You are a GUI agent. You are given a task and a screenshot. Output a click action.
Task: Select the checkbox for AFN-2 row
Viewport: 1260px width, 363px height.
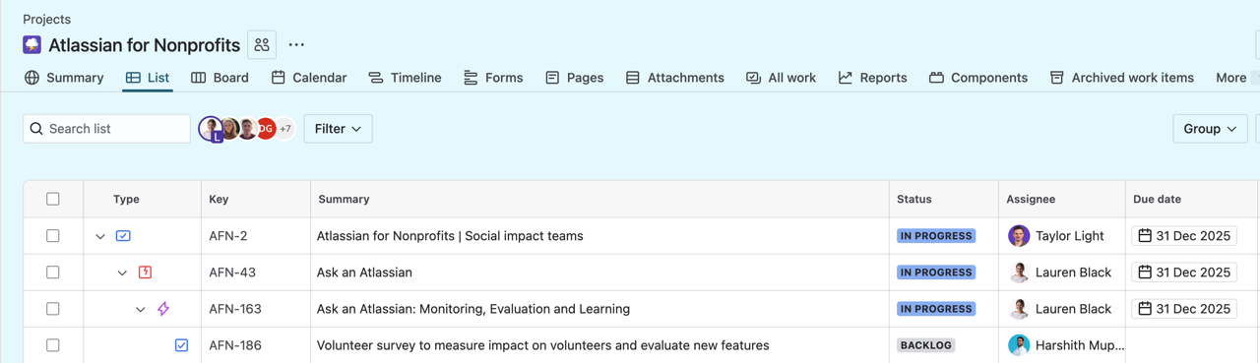pyautogui.click(x=53, y=236)
